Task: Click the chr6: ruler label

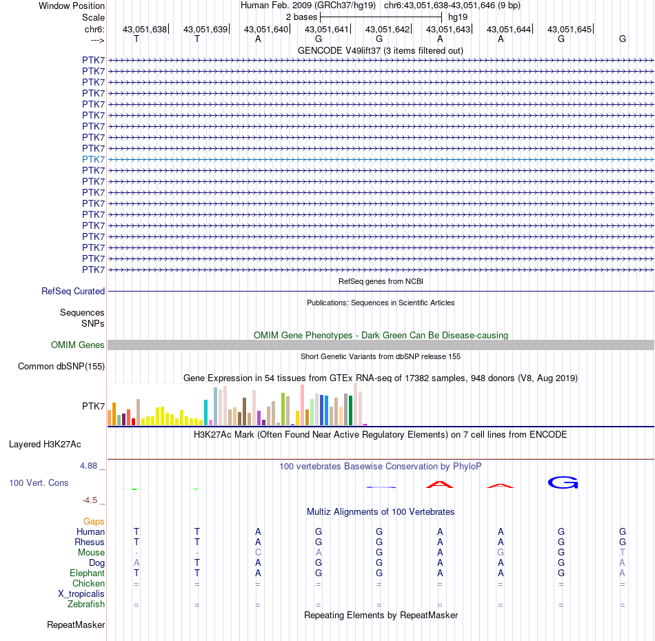Action: [94, 29]
